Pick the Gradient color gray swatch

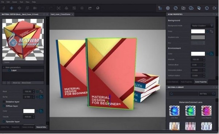tap(198, 37)
